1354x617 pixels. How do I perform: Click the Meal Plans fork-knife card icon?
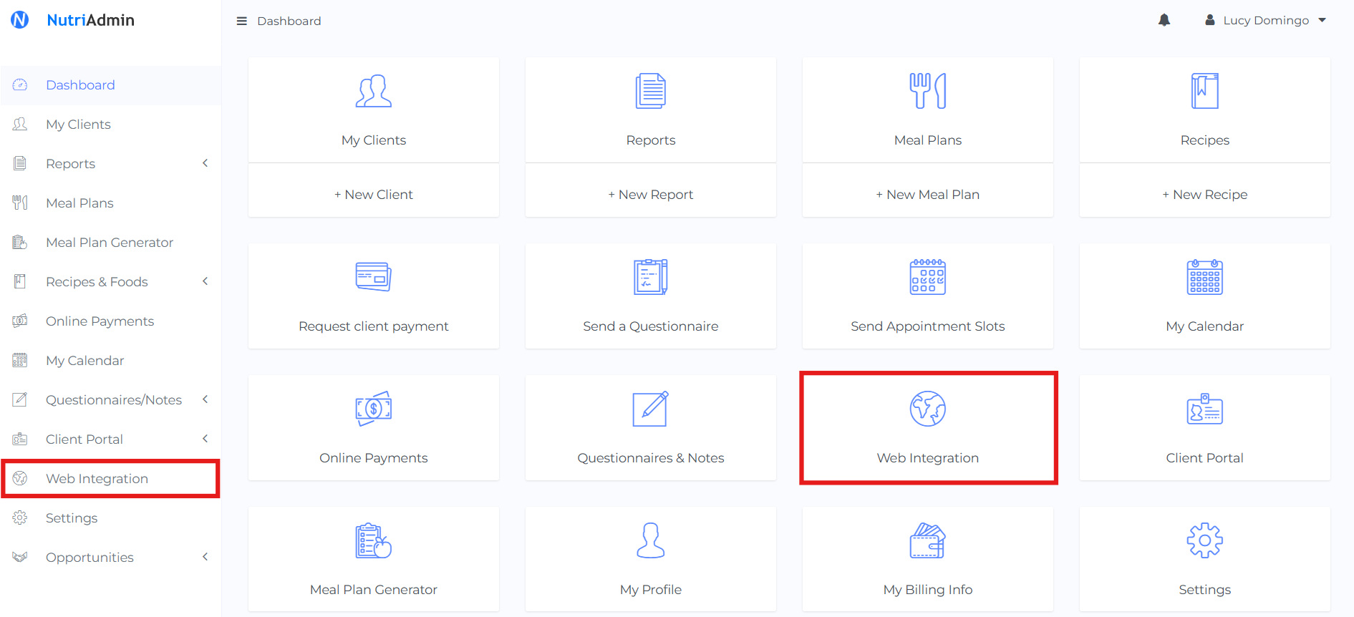coord(928,91)
